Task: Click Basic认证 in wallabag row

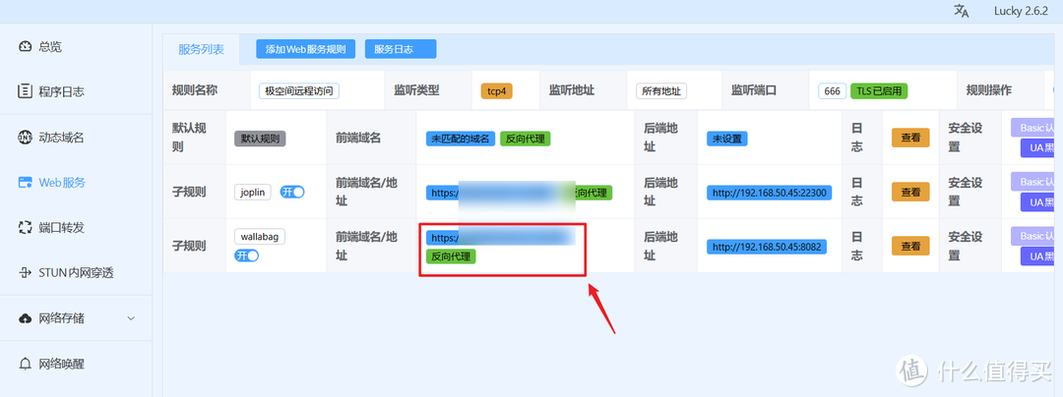Action: click(x=1033, y=236)
